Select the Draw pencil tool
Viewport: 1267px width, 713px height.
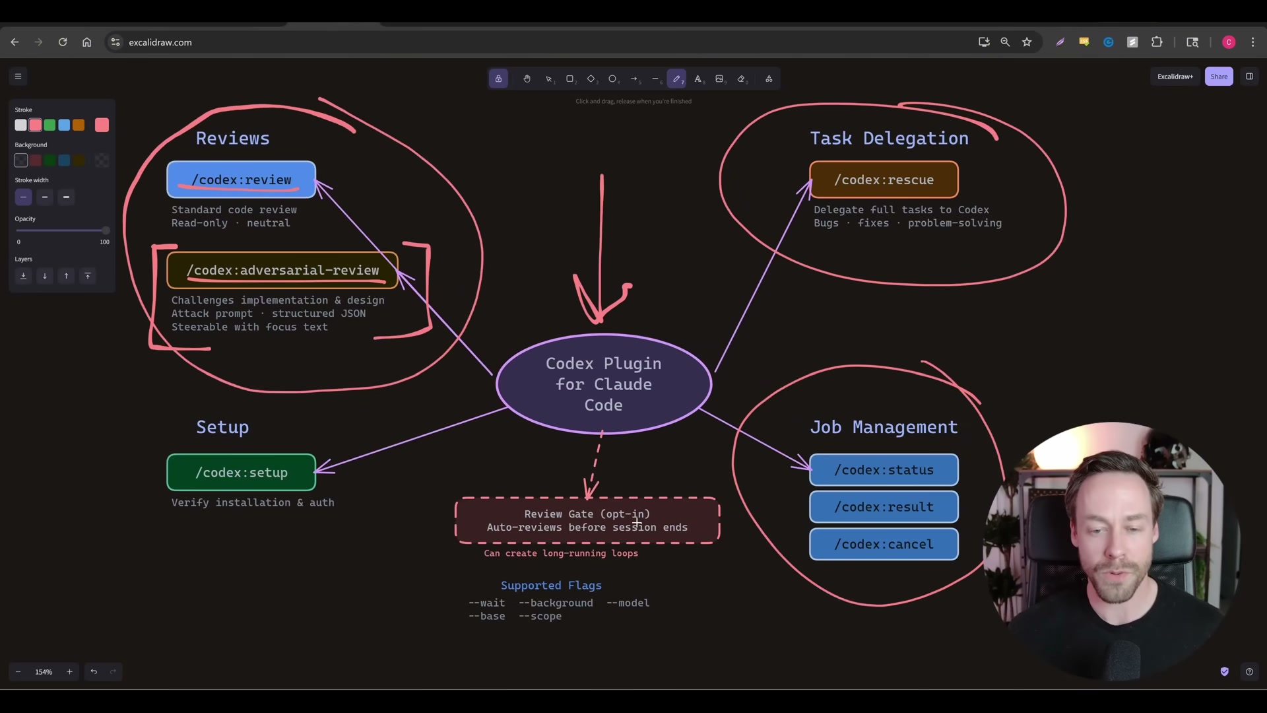pyautogui.click(x=676, y=79)
